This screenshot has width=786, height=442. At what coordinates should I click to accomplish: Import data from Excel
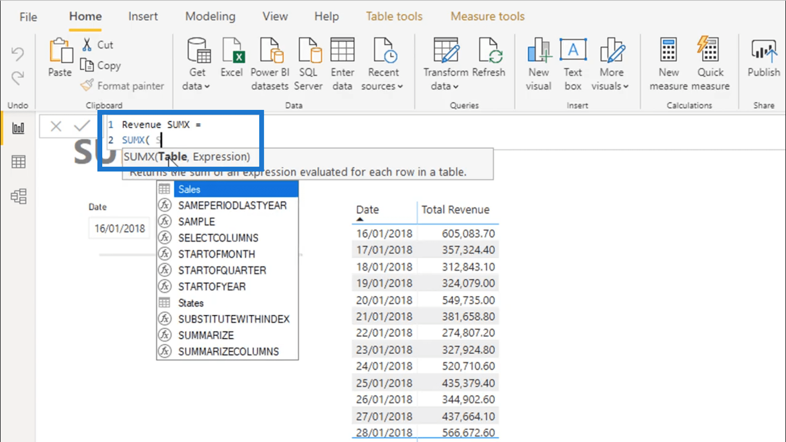coord(231,57)
